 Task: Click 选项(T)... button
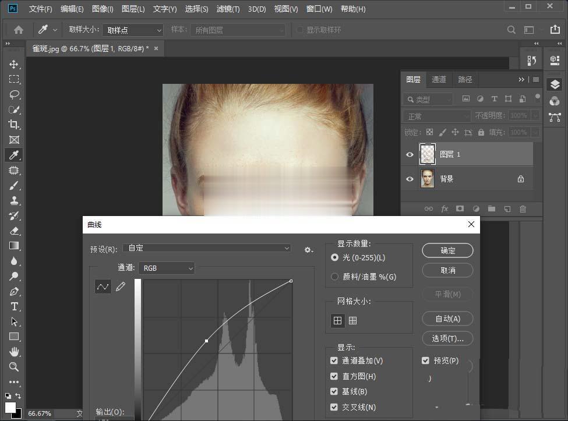(448, 338)
